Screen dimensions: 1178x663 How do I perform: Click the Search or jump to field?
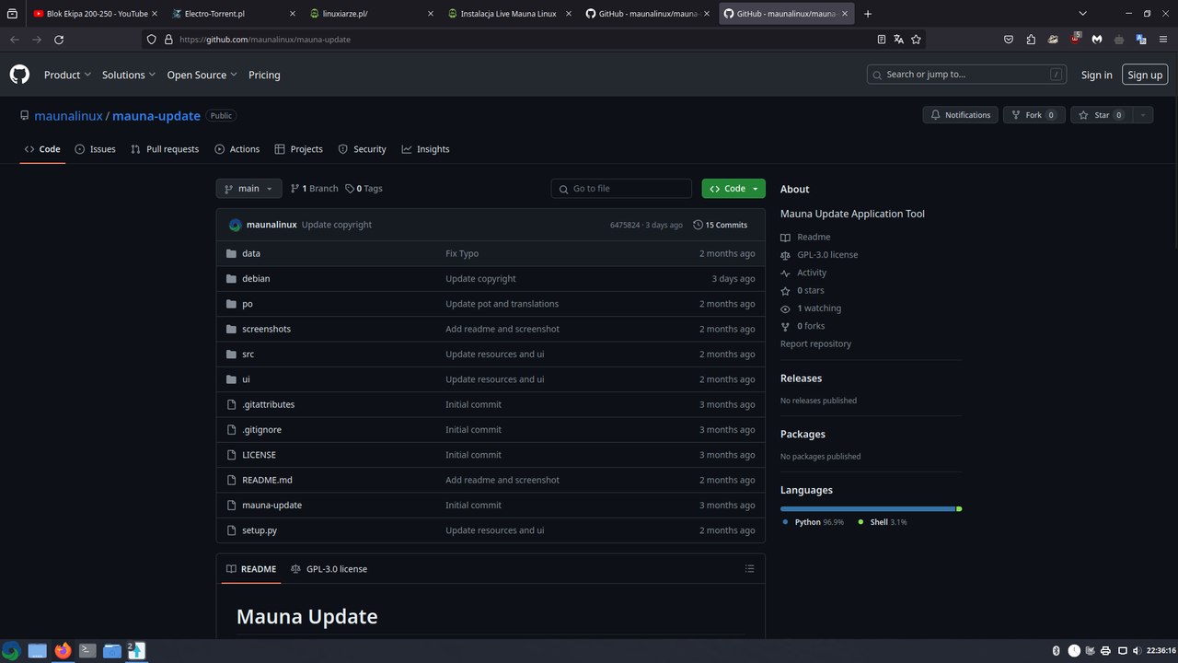tap(966, 75)
